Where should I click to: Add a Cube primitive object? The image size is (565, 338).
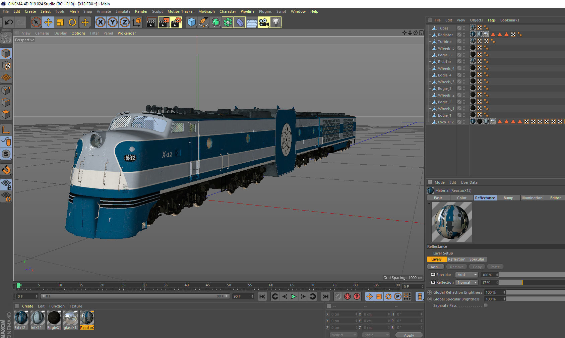coord(191,22)
